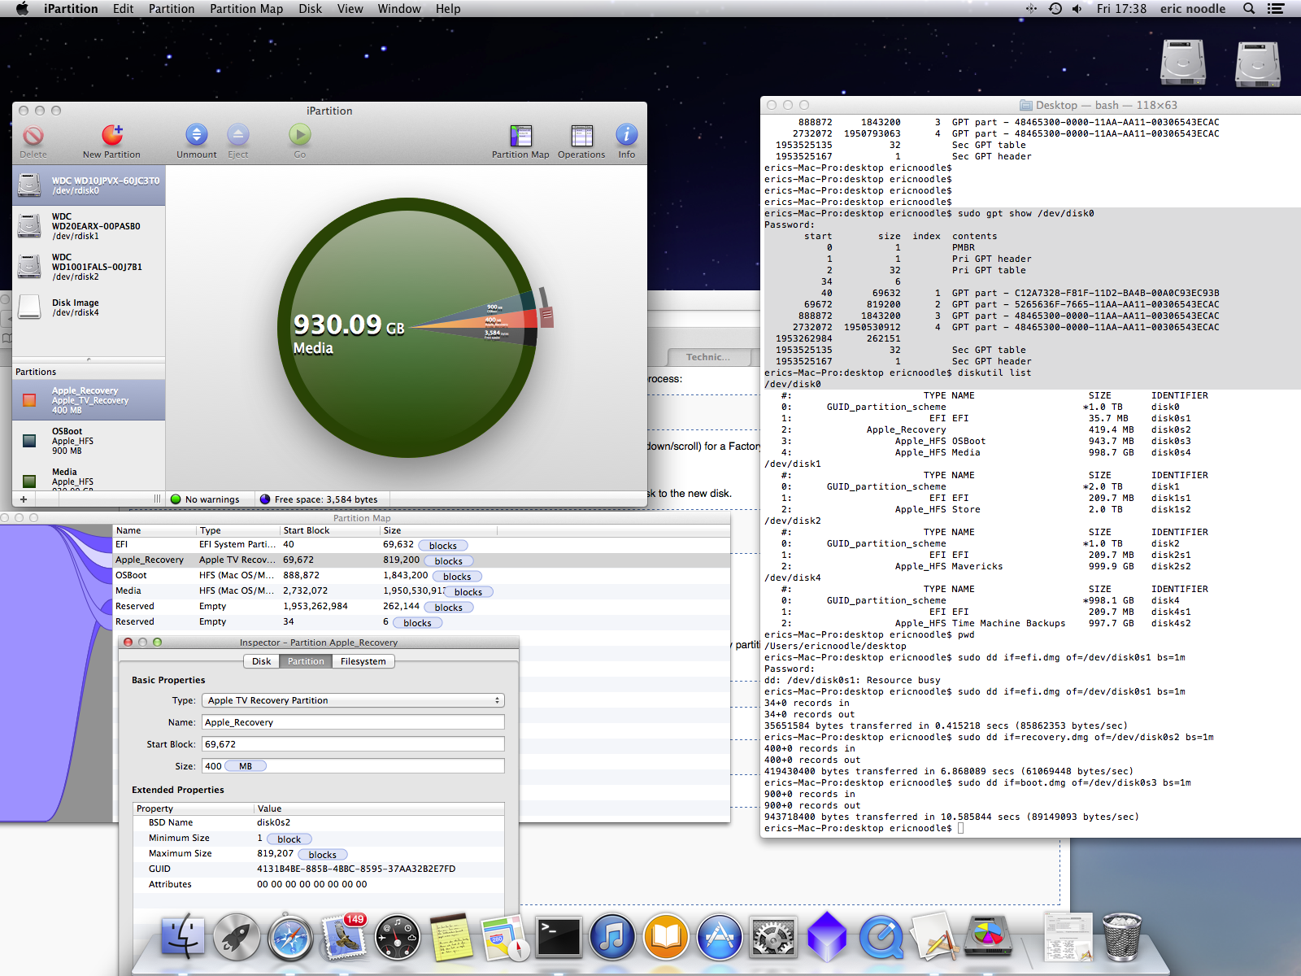Click the Name field containing Apple_Recovery
Screen dimensions: 1301x976
pyautogui.click(x=353, y=722)
